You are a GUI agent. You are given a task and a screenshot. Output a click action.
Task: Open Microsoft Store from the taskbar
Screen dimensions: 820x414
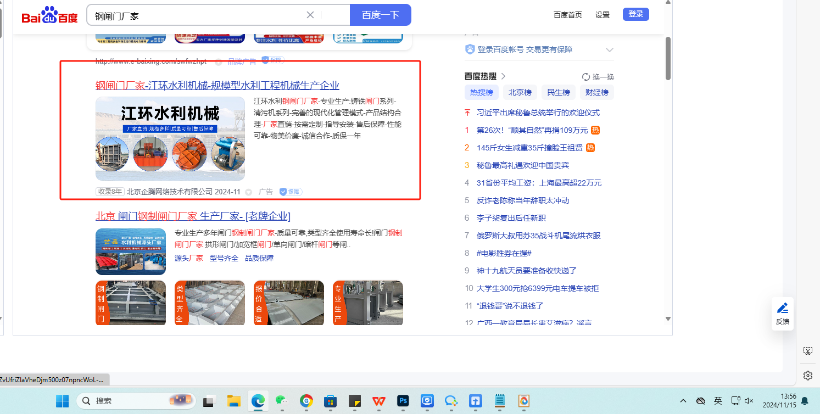click(330, 401)
